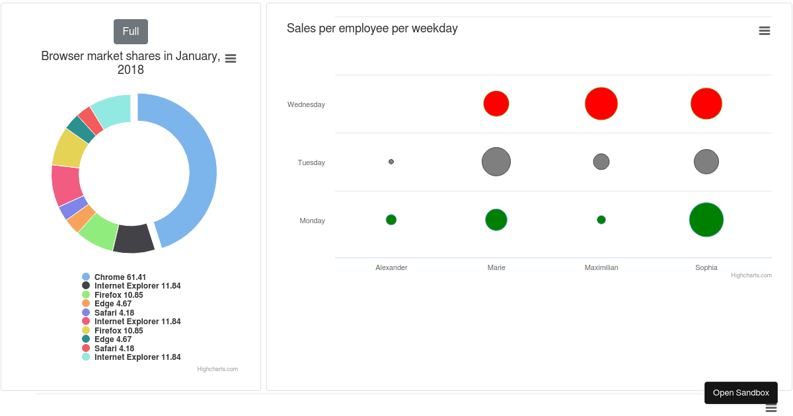The width and height of the screenshot is (793, 416).
Task: Hide the first Internet Explorer legend entry
Action: point(139,285)
